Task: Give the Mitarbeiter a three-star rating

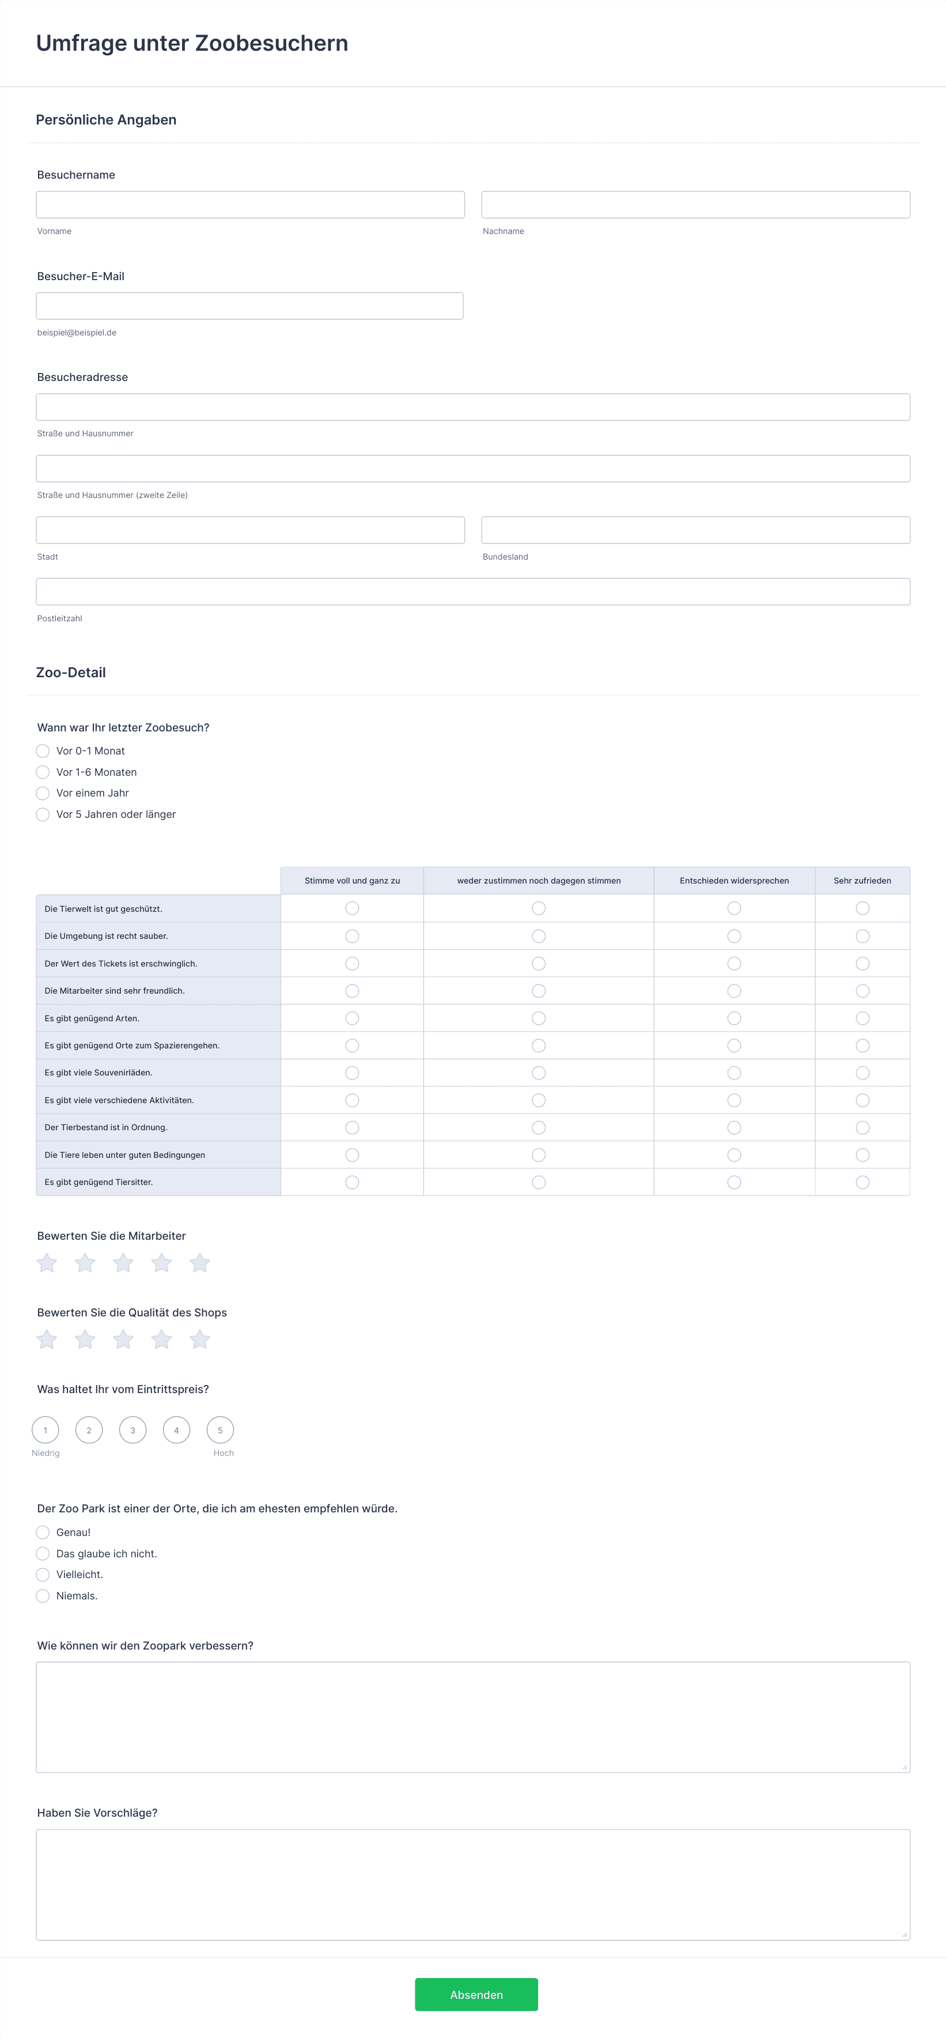Action: [123, 1263]
